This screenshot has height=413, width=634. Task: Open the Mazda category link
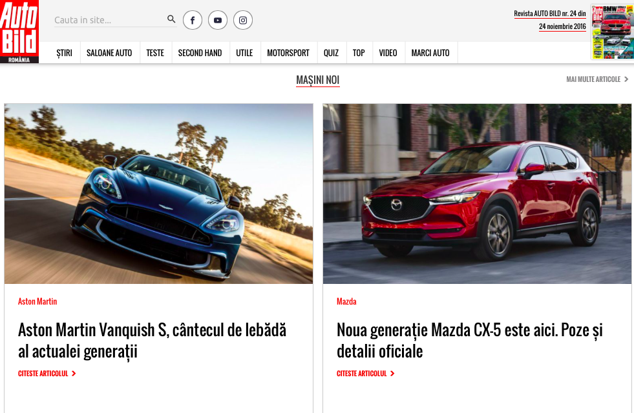coord(346,301)
